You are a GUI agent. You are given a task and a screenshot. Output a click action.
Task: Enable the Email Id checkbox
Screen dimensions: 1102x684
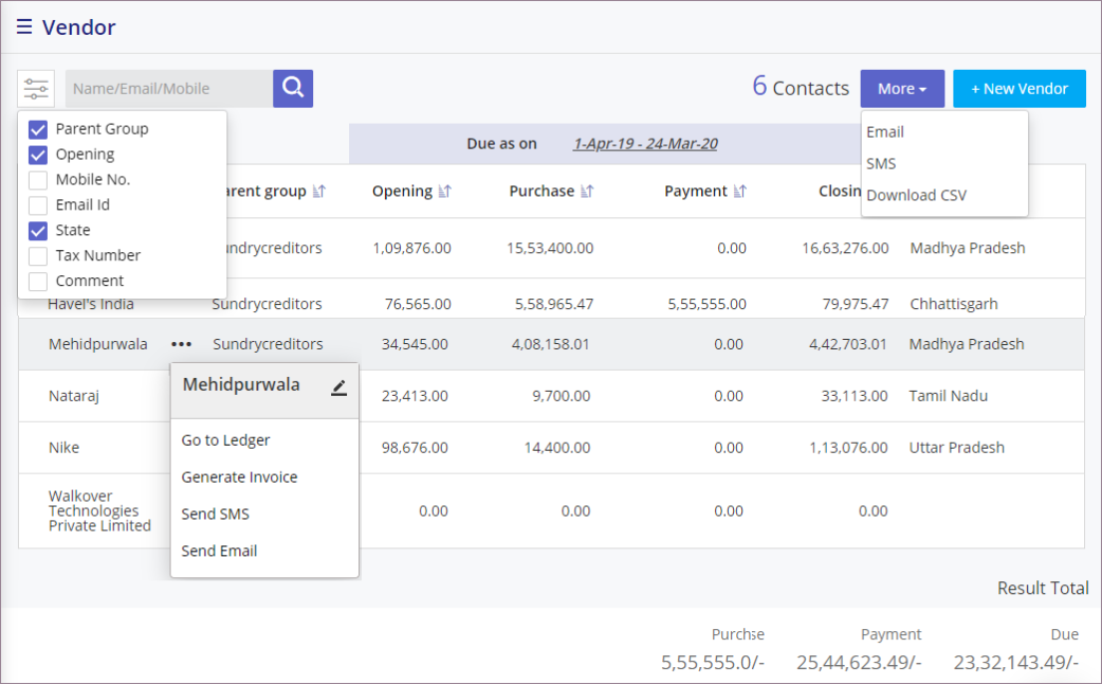point(38,205)
